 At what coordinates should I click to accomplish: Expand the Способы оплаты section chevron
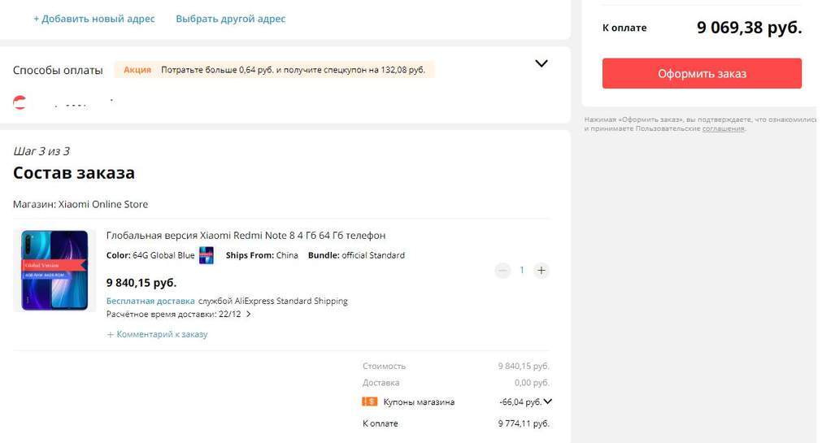pyautogui.click(x=541, y=63)
